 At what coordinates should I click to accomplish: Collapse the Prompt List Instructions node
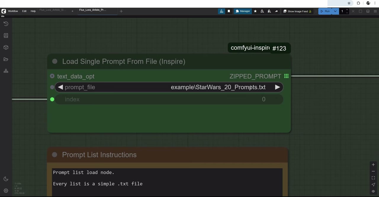click(x=54, y=155)
